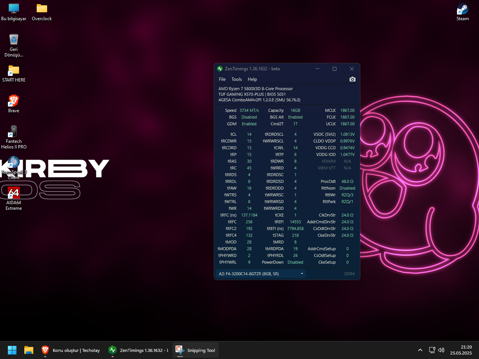The height and width of the screenshot is (359, 479).
Task: Click the tRFC value 256
Action: (x=249, y=222)
